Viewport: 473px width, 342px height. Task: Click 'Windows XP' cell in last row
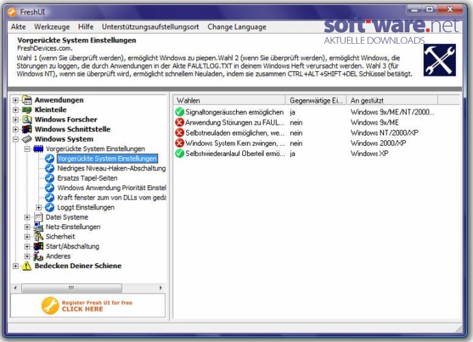369,153
